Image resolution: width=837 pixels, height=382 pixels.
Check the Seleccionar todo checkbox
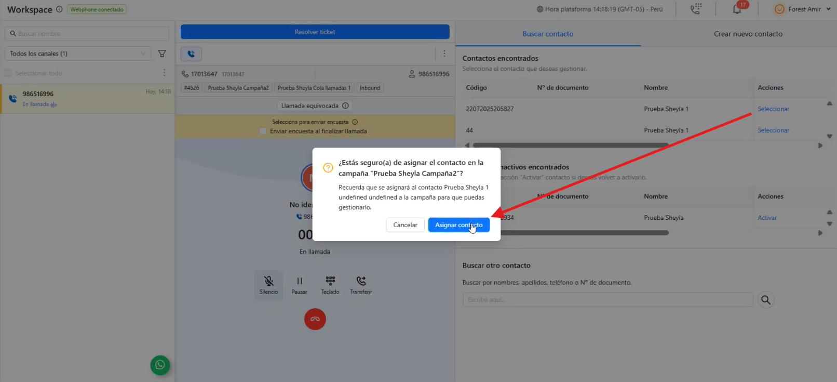click(8, 73)
